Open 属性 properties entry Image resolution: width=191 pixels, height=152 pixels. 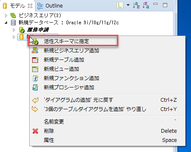click(x=107, y=140)
